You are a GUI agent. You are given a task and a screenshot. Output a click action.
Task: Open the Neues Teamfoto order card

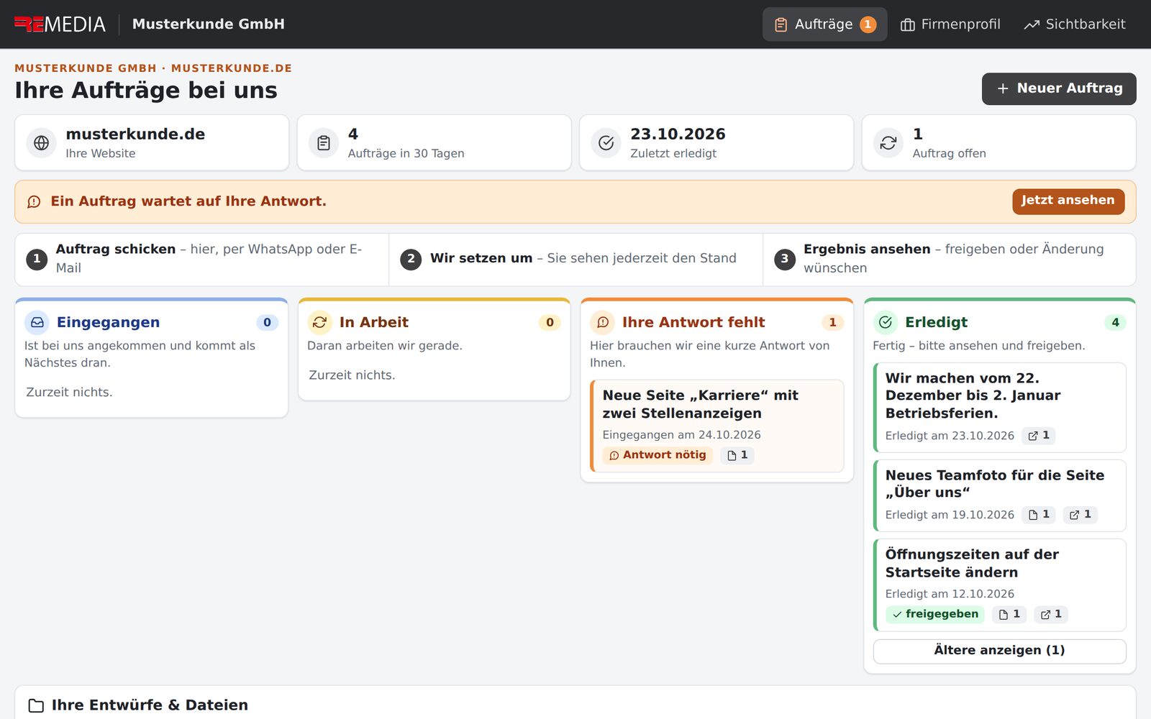click(1000, 496)
